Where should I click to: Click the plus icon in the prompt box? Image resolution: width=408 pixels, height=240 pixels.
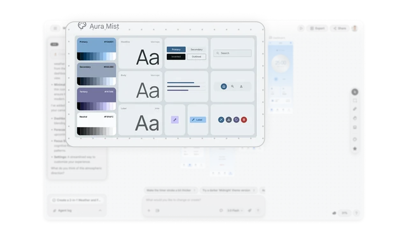tap(149, 210)
